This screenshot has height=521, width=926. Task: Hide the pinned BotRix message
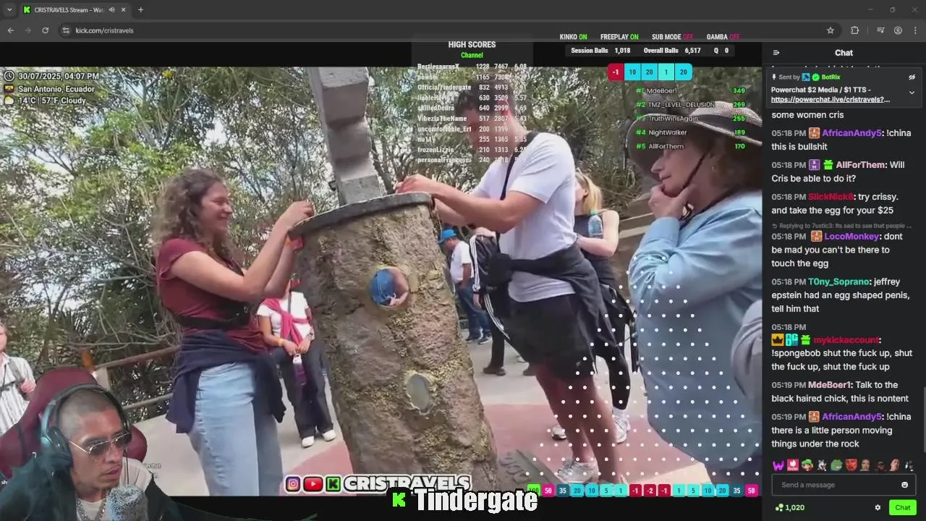click(912, 77)
